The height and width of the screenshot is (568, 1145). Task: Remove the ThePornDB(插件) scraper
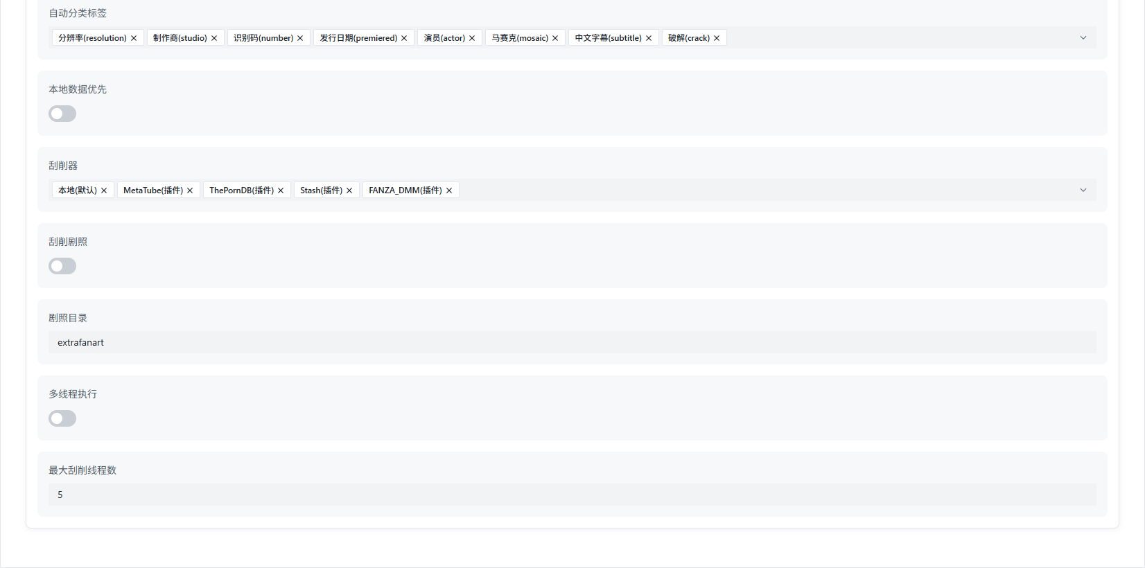point(281,190)
